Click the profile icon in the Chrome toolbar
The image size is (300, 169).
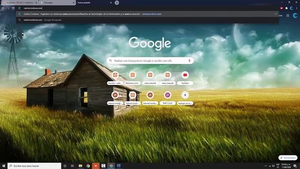292,8
